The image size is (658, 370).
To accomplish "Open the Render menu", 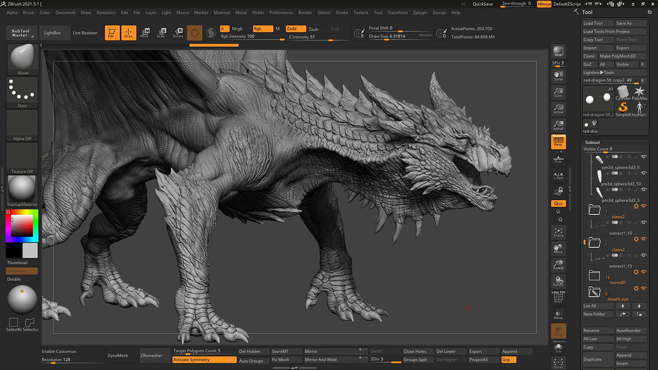I will point(305,13).
